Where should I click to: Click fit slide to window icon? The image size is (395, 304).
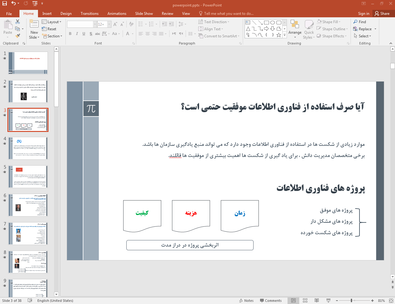[391, 301]
